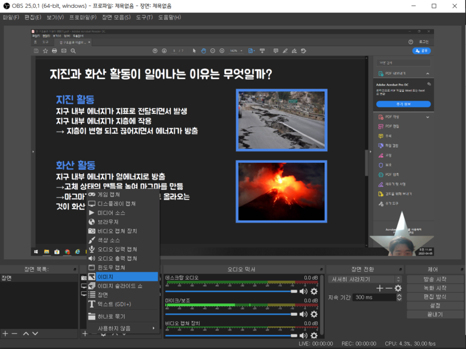The image size is (466, 349).
Task: Choose 색상 소스 from the source menu
Action: (x=123, y=240)
